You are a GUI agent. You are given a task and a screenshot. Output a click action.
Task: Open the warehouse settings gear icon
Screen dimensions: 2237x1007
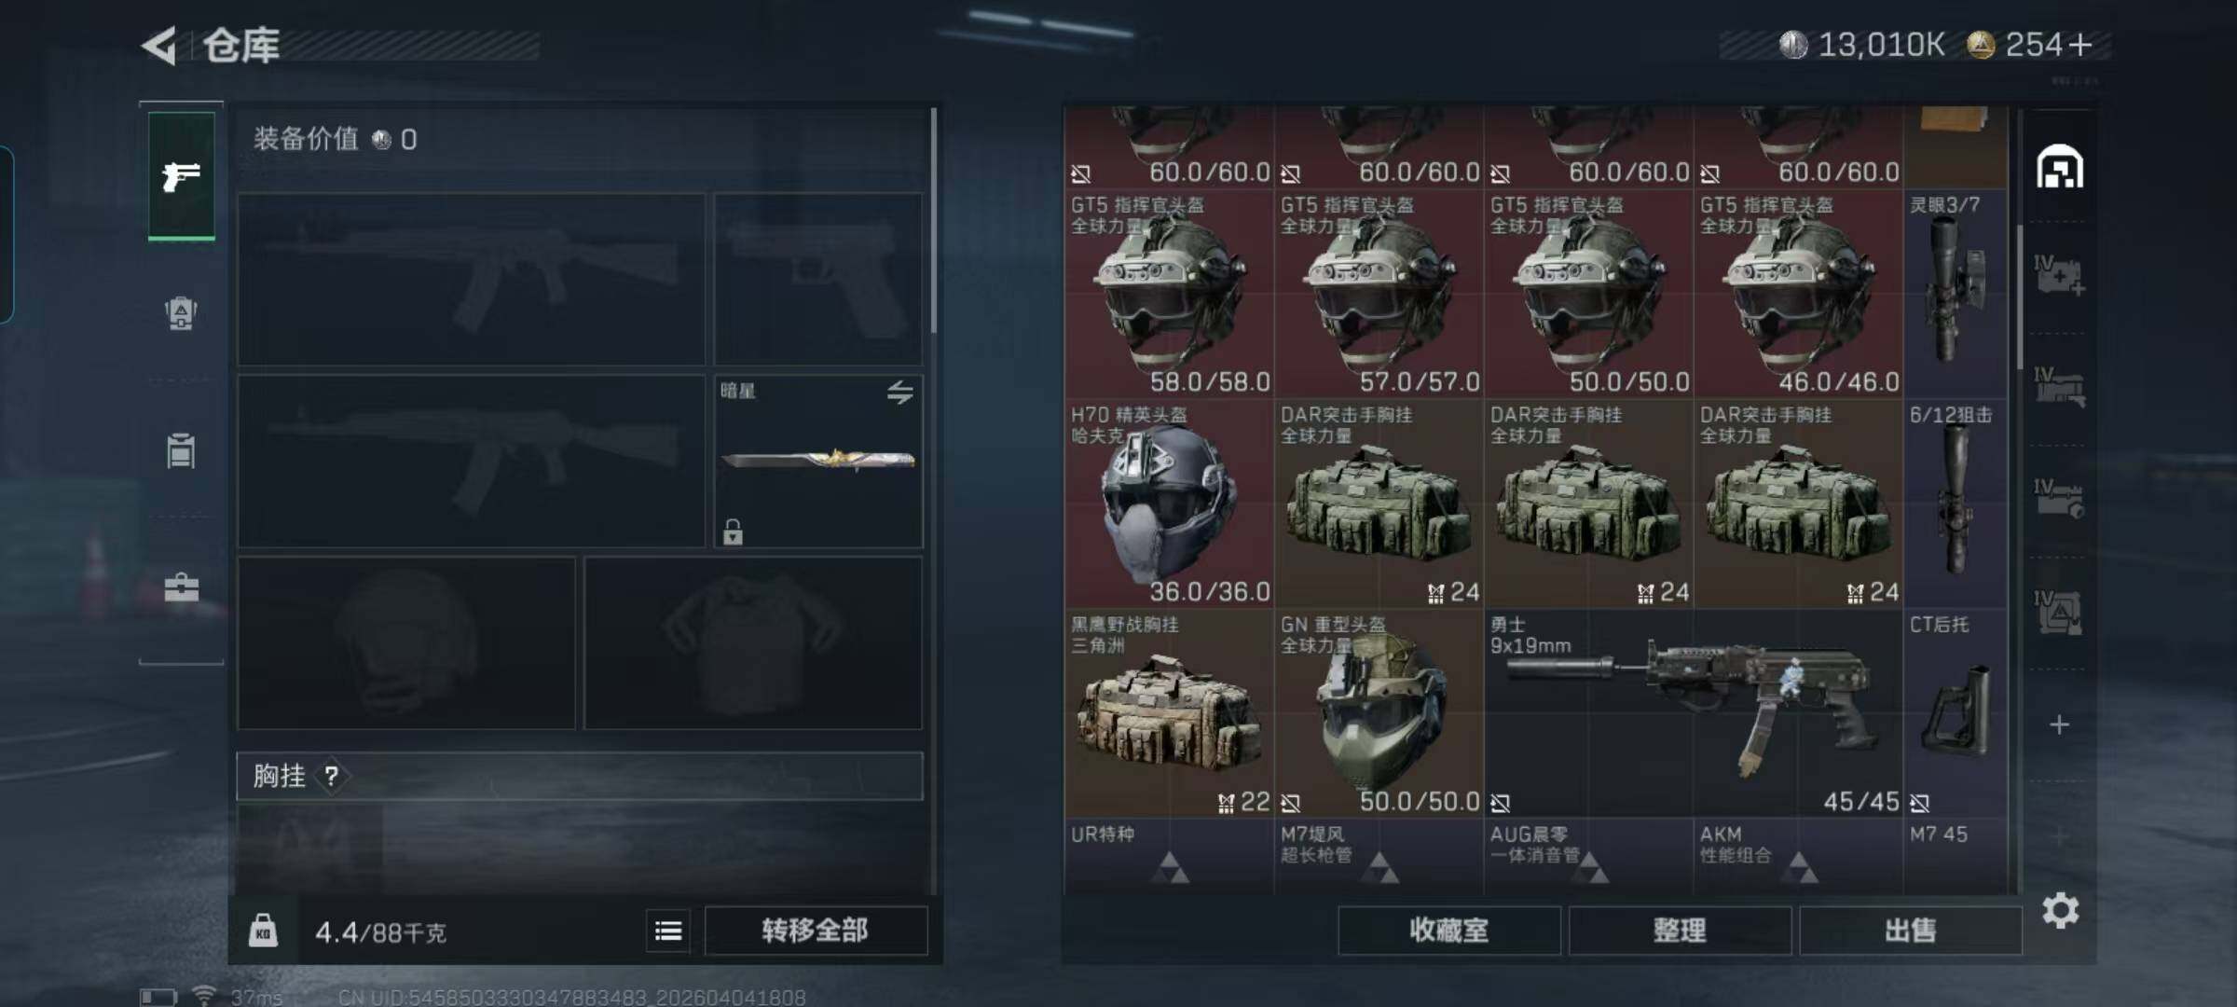tap(2060, 910)
